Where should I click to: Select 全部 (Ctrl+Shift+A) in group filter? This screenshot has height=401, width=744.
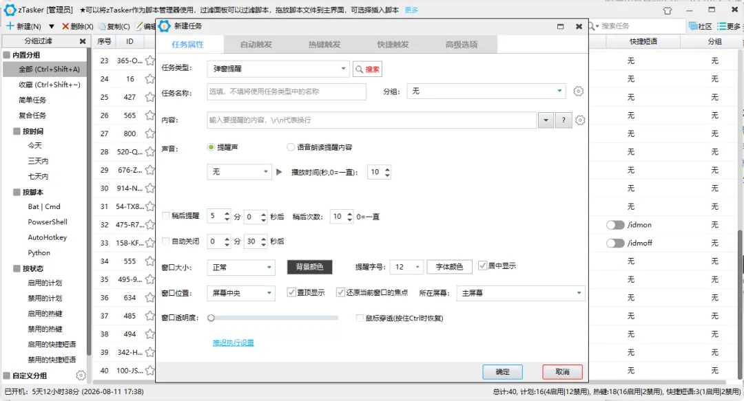pyautogui.click(x=45, y=69)
